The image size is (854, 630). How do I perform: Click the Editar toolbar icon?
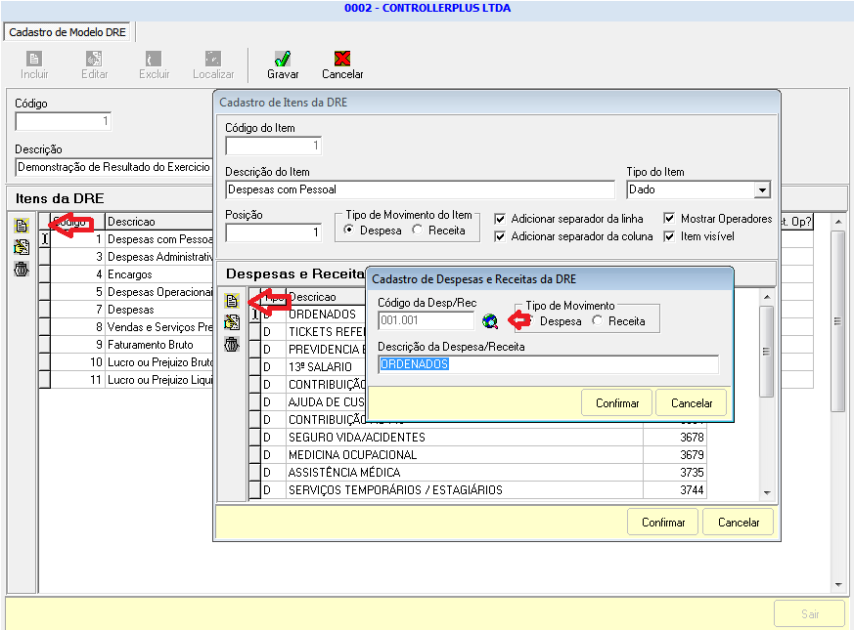coord(94,59)
